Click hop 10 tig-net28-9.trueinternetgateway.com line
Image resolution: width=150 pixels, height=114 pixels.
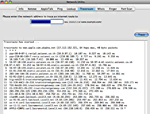(63, 80)
